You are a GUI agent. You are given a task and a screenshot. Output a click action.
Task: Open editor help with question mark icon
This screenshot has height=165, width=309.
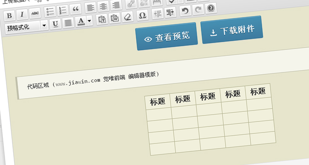pyautogui.click(x=211, y=8)
